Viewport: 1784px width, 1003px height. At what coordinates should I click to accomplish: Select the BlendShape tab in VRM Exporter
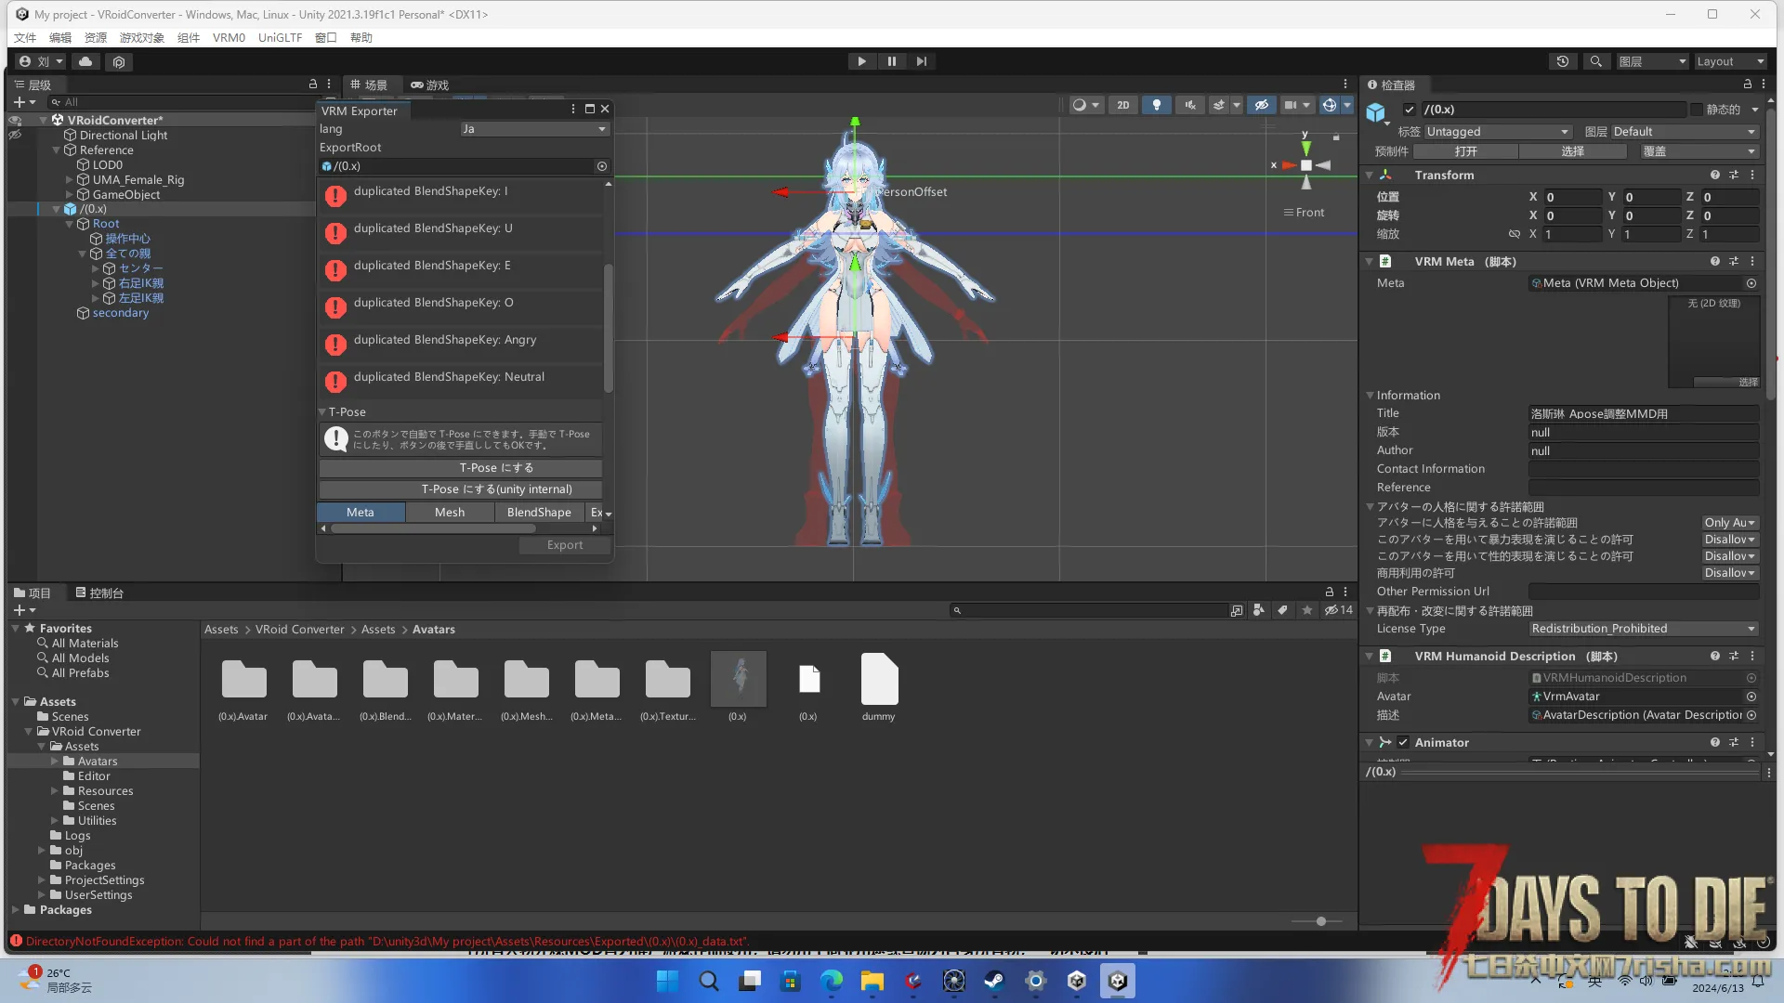539,513
